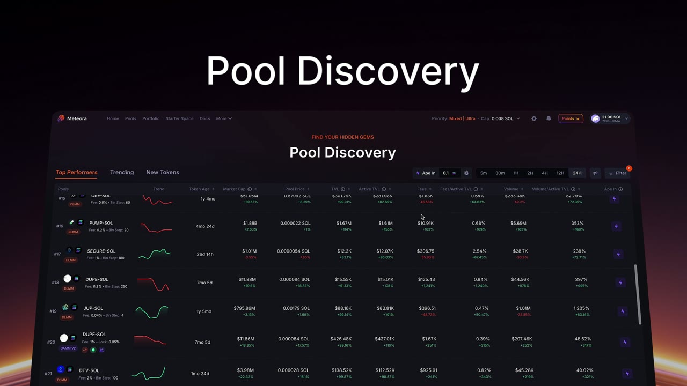687x386 pixels.
Task: Click the table vertical scrollbar
Action: point(639,294)
